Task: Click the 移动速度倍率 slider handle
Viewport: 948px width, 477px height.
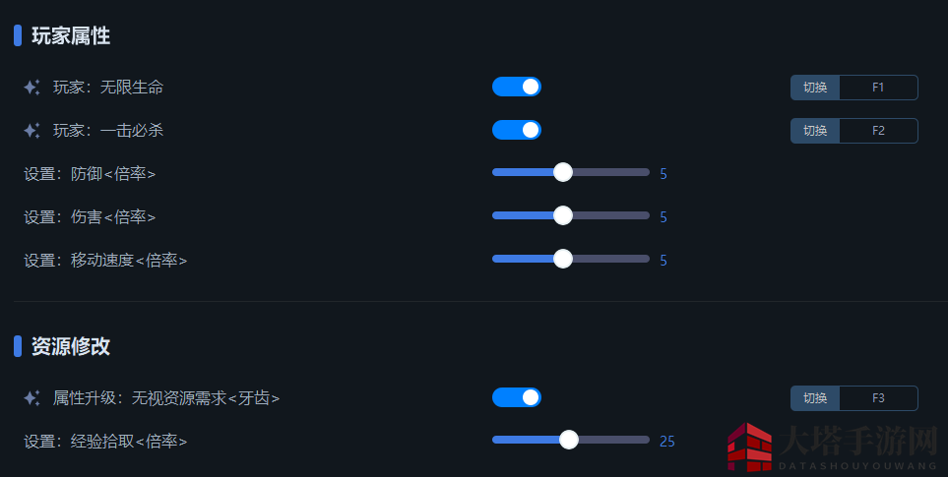Action: coord(563,259)
